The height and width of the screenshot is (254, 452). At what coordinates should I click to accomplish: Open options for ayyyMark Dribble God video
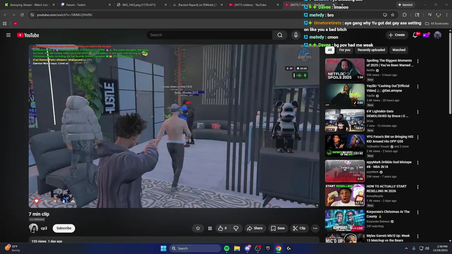tap(418, 163)
